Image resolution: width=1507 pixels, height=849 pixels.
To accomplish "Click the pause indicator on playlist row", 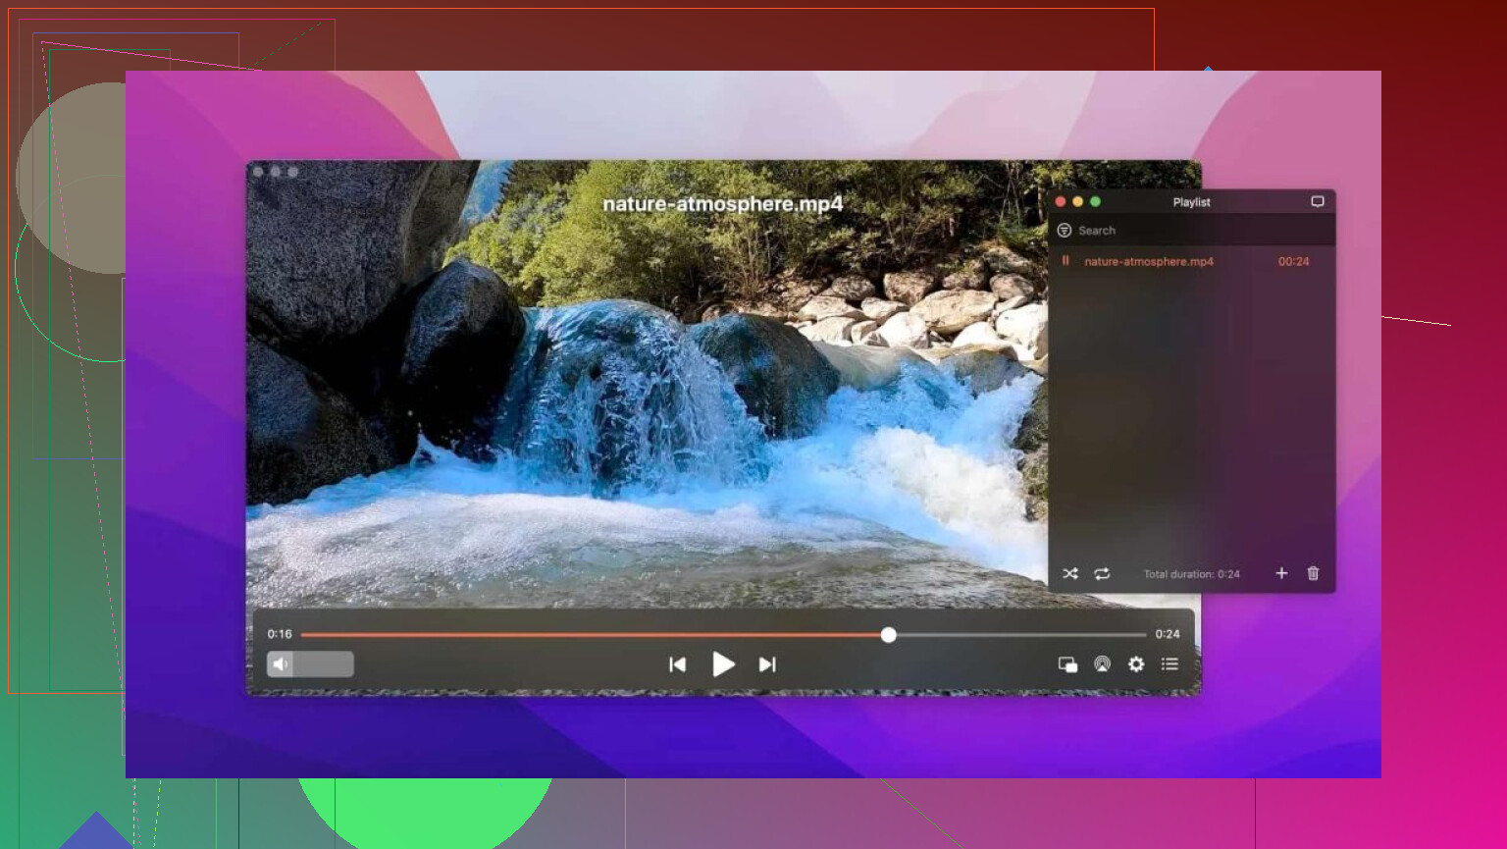I will point(1065,261).
